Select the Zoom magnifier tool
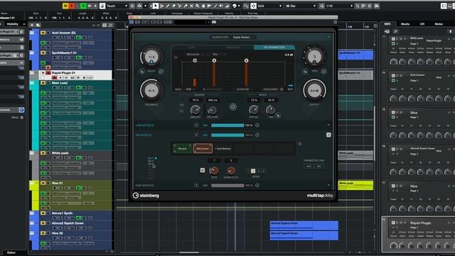Screen dimensions: 455x256 coord(198,6)
